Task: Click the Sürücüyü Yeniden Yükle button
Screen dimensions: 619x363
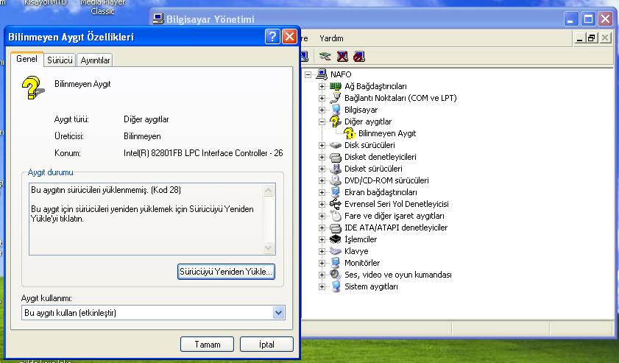Action: (x=226, y=272)
